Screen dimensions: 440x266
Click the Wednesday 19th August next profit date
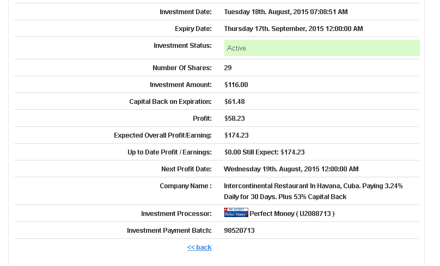(291, 169)
